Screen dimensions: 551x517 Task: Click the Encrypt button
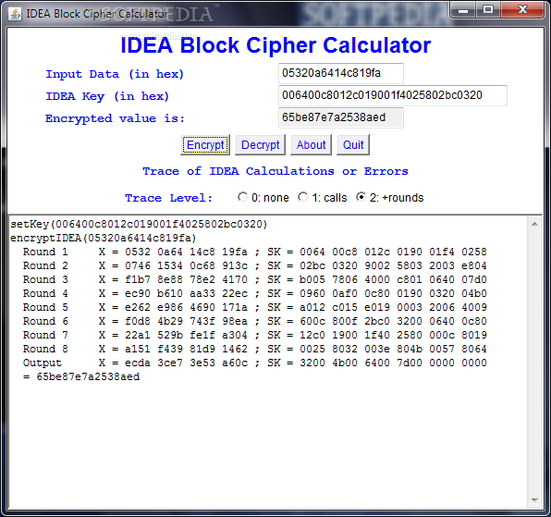(x=205, y=145)
